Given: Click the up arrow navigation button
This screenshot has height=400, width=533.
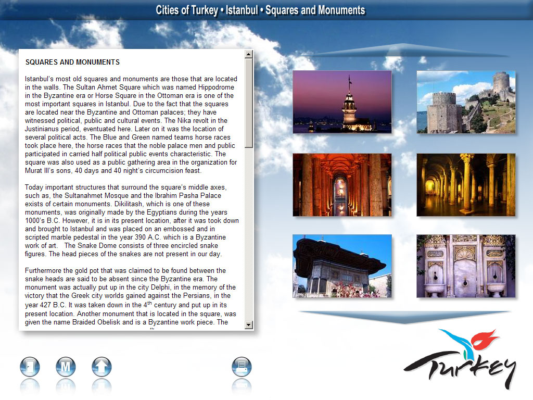Looking at the screenshot, I should click(101, 367).
